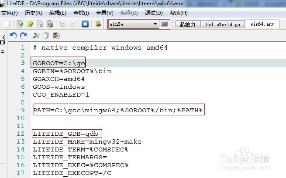The image size is (286, 178).
Task: Open the 目录 side panel tab
Action: click(x=3, y=44)
